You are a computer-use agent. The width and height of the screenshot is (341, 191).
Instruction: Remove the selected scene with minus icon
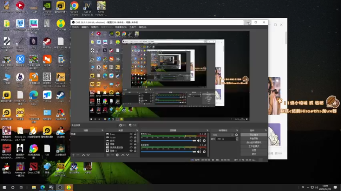(x=78, y=155)
